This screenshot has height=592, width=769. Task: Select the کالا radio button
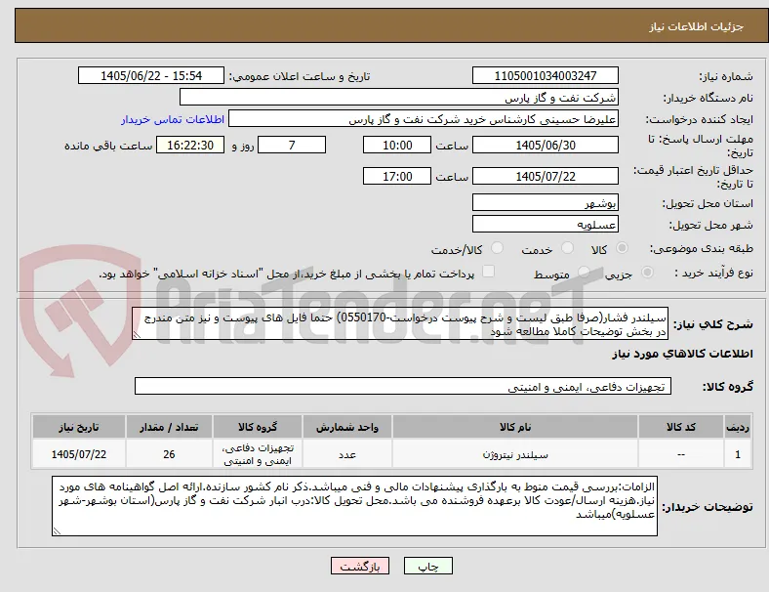pos(622,248)
